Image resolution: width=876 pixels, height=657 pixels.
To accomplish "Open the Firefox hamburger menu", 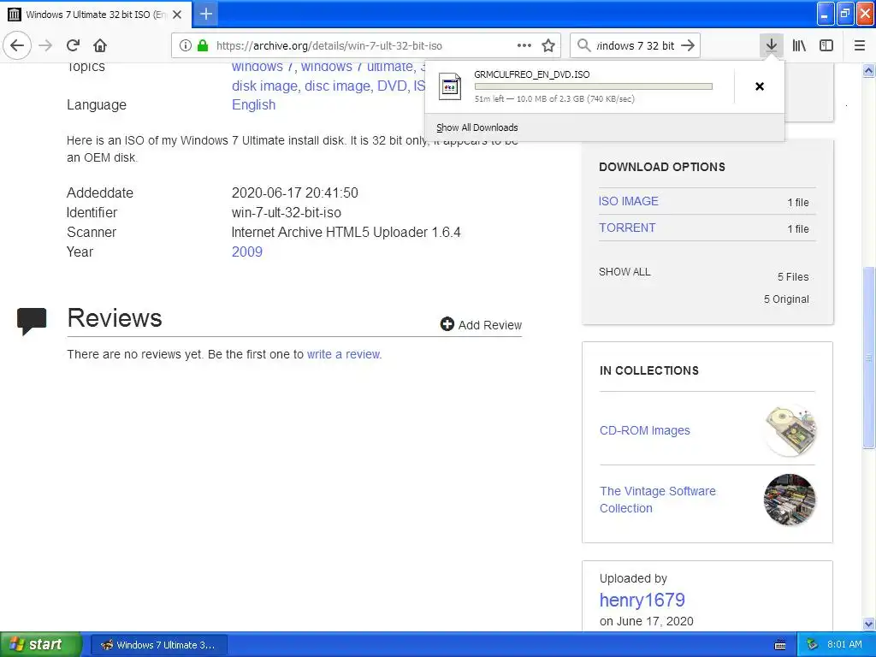I will tap(860, 45).
